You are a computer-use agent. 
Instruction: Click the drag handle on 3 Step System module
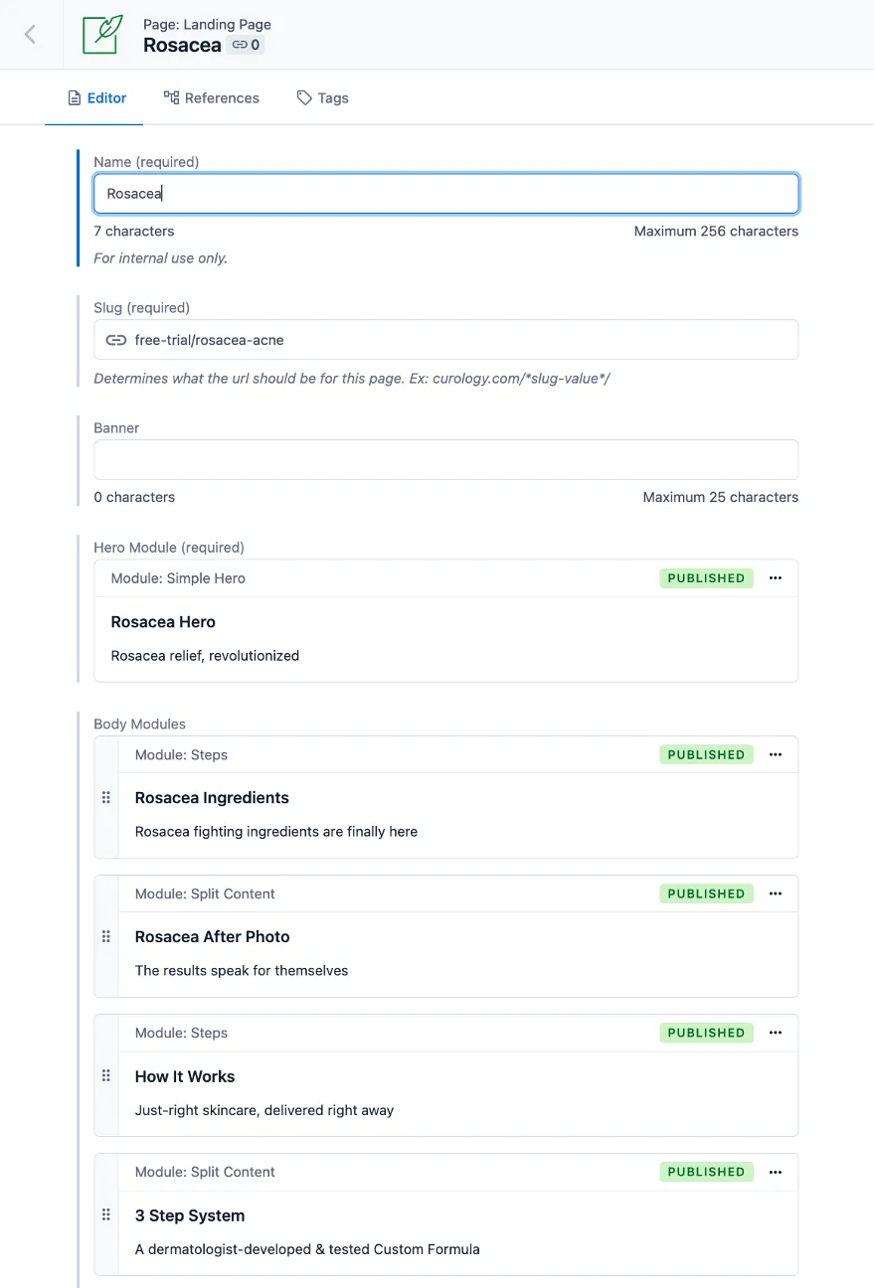pos(105,1214)
